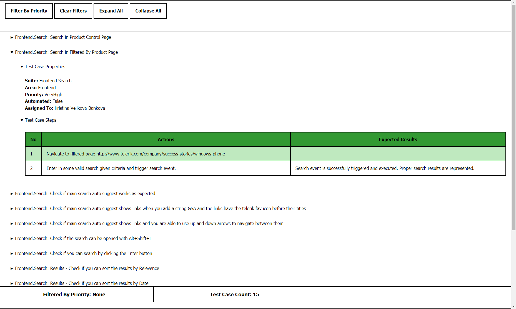This screenshot has height=309, width=516.
Task: Click the Clear Filters button
Action: click(73, 11)
